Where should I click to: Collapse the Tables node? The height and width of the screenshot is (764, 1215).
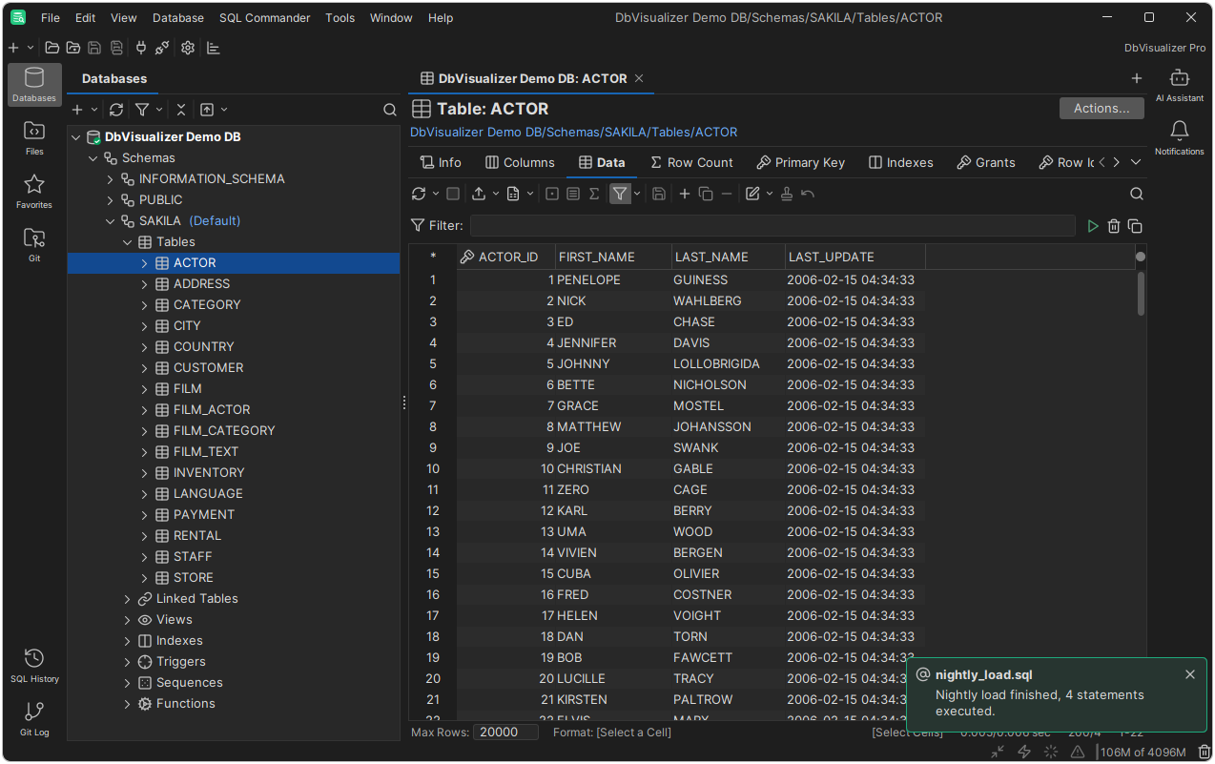(x=128, y=242)
